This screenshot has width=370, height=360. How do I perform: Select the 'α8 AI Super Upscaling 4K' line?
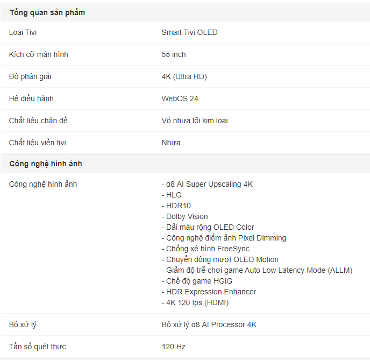pos(207,184)
